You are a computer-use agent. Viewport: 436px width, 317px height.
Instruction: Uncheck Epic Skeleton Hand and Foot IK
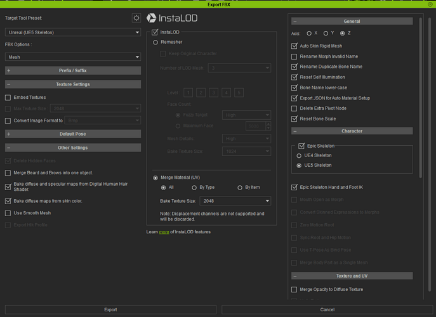coord(294,187)
